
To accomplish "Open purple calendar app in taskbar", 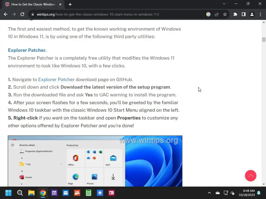I will (54, 193).
